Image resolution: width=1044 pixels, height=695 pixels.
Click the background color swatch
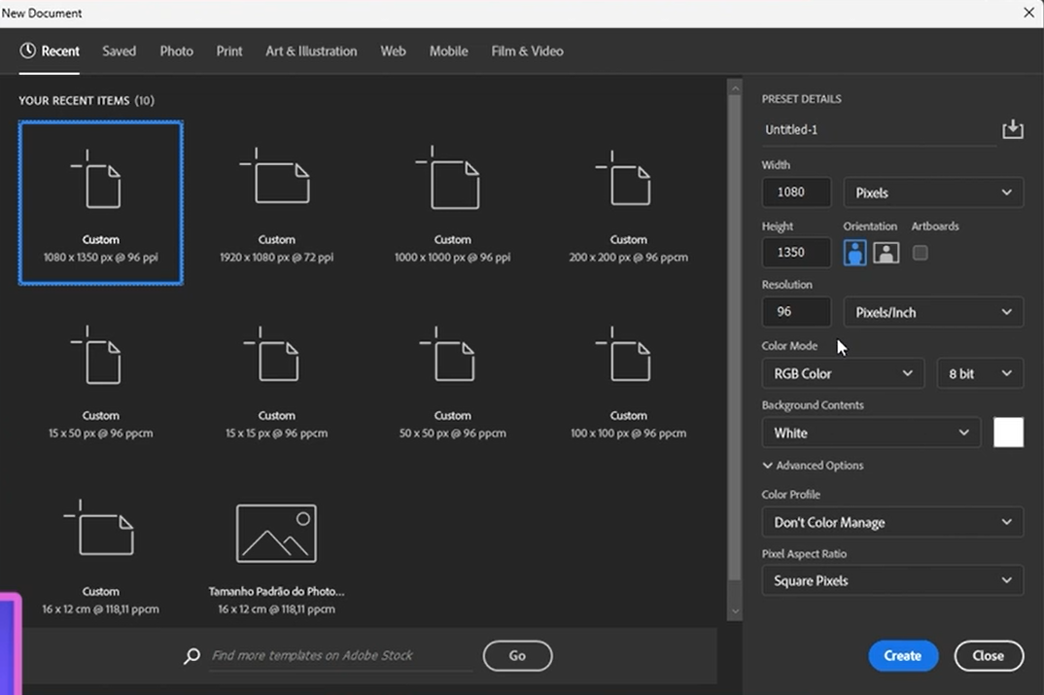(x=1008, y=433)
